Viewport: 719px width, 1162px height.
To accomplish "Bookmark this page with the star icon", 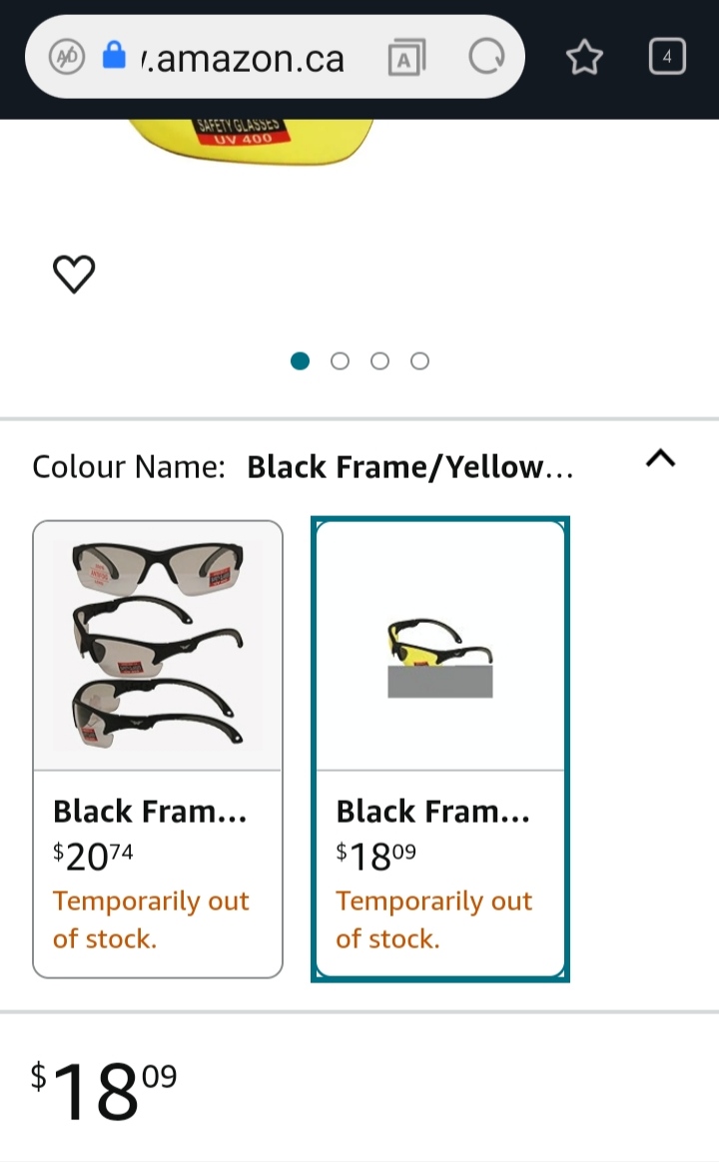I will (584, 58).
